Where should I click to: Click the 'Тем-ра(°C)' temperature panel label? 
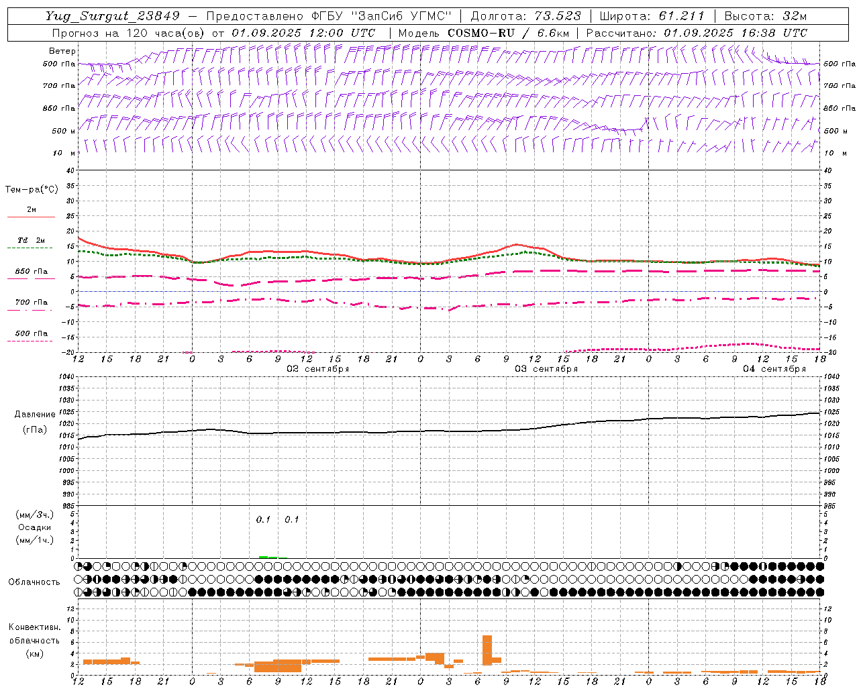pos(32,189)
